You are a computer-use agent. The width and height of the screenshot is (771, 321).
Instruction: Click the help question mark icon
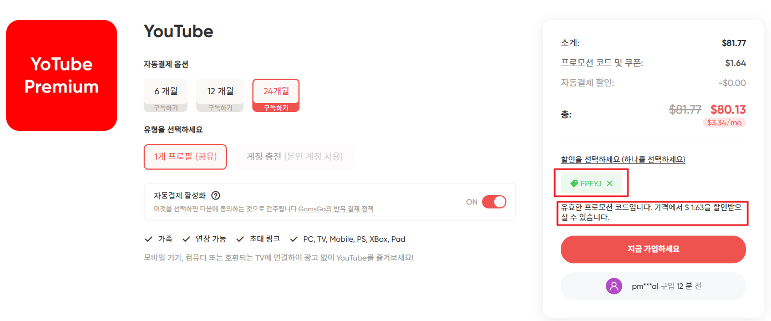pyautogui.click(x=216, y=195)
